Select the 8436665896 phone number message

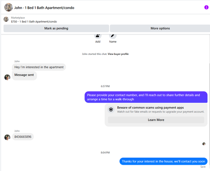click(23, 137)
